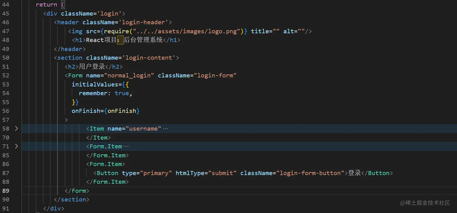The image size is (457, 213).
Task: Expand the folded Form.Item at line 71
Action: [16, 146]
